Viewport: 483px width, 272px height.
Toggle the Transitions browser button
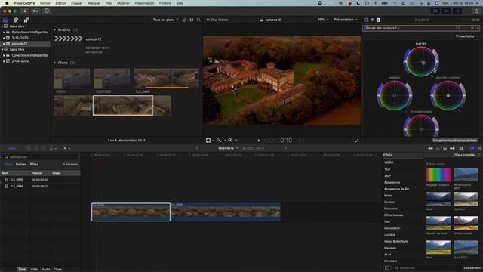pos(480,148)
